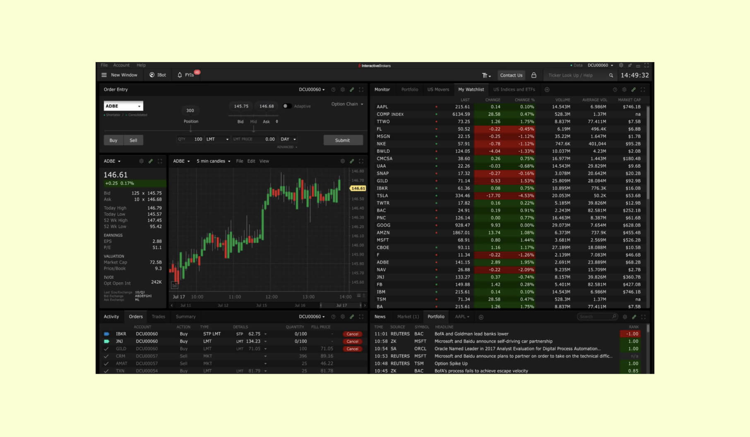
Task: Open the New Window menu icon
Action: click(104, 75)
